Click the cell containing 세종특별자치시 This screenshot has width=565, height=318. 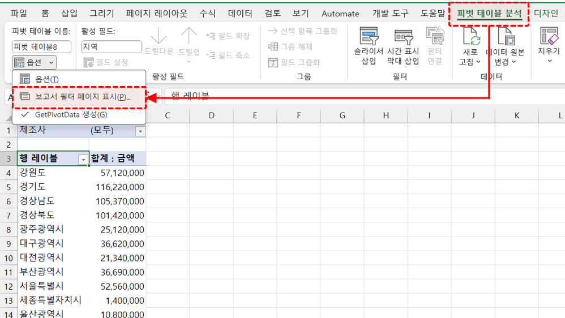53,300
